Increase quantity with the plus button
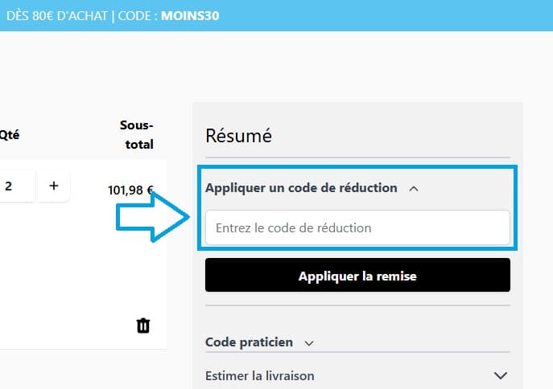The width and height of the screenshot is (553, 389). 54,186
